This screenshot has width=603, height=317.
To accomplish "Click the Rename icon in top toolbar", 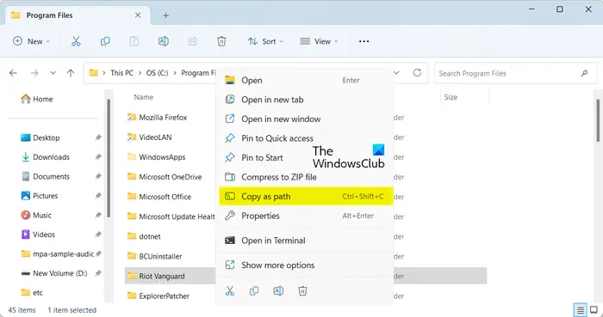I will click(x=164, y=41).
